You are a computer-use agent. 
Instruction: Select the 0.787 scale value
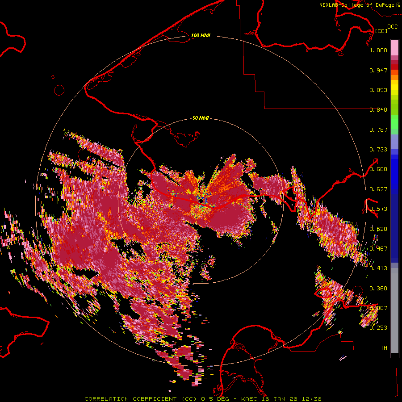click(x=378, y=130)
